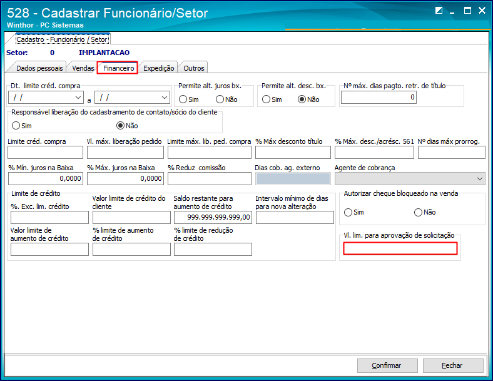Image resolution: width=493 pixels, height=381 pixels.
Task: Click the Saldo restante para aumento de crédito field
Action: click(x=213, y=218)
